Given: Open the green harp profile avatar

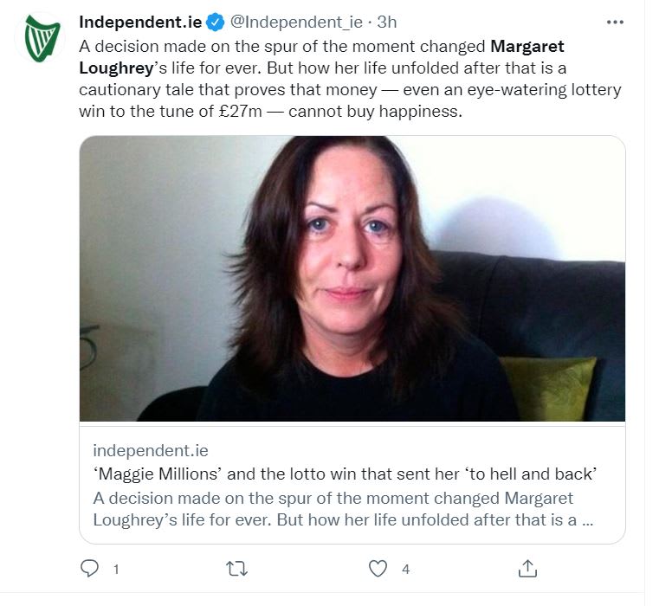Looking at the screenshot, I should click(39, 38).
